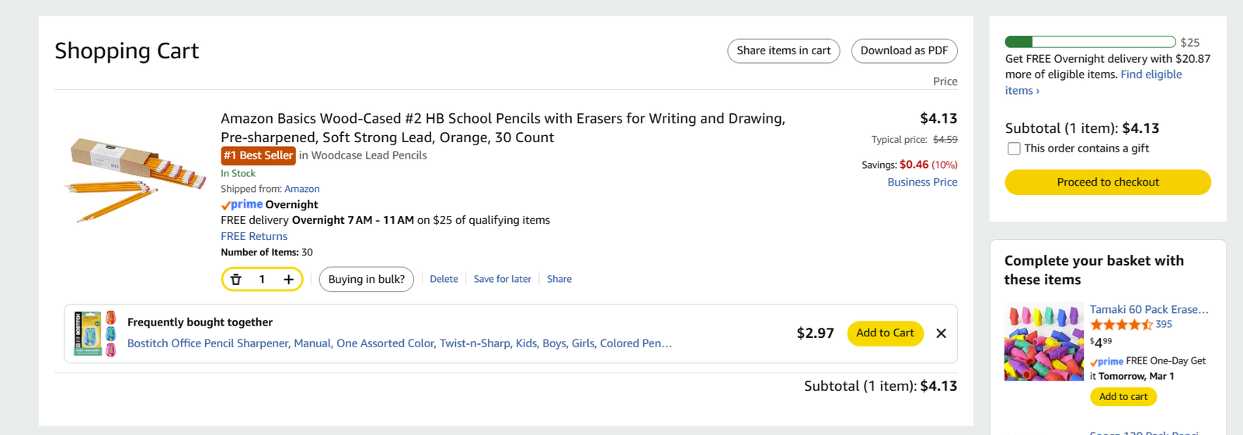Click the trash icon in quantity stepper
The width and height of the screenshot is (1243, 435).
pos(236,280)
